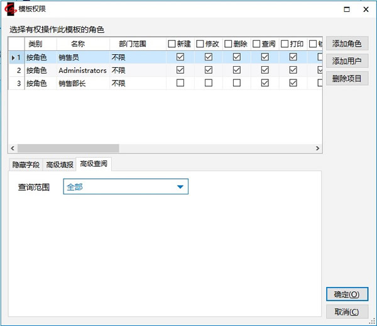Uncheck 打印 permission for 销售员 row

coord(293,57)
